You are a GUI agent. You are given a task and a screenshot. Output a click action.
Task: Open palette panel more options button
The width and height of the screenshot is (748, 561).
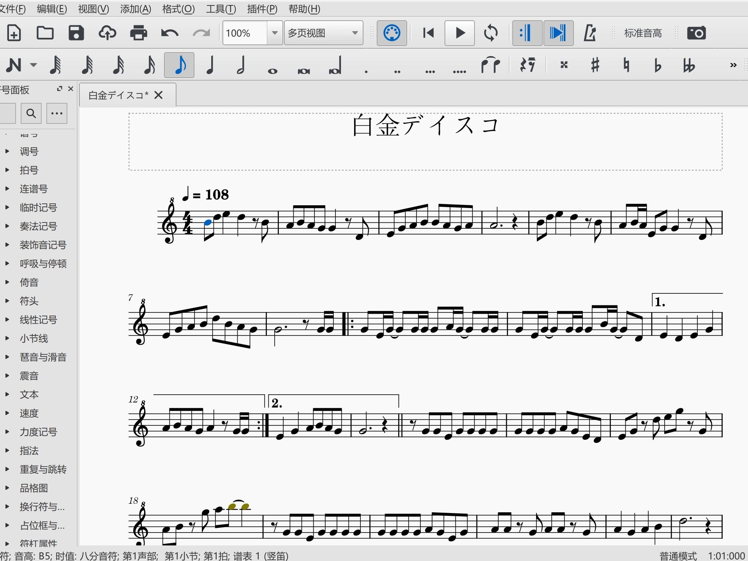57,113
